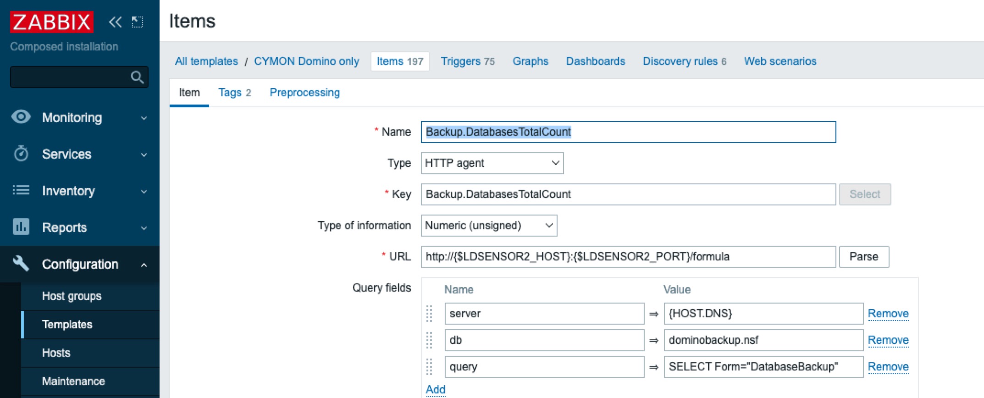
Task: Switch to the Tags tab
Action: pos(235,93)
